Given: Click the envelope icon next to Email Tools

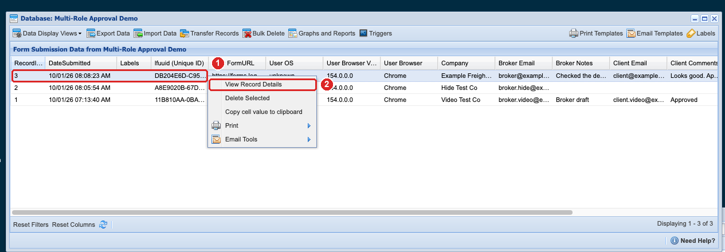Looking at the screenshot, I should (216, 139).
